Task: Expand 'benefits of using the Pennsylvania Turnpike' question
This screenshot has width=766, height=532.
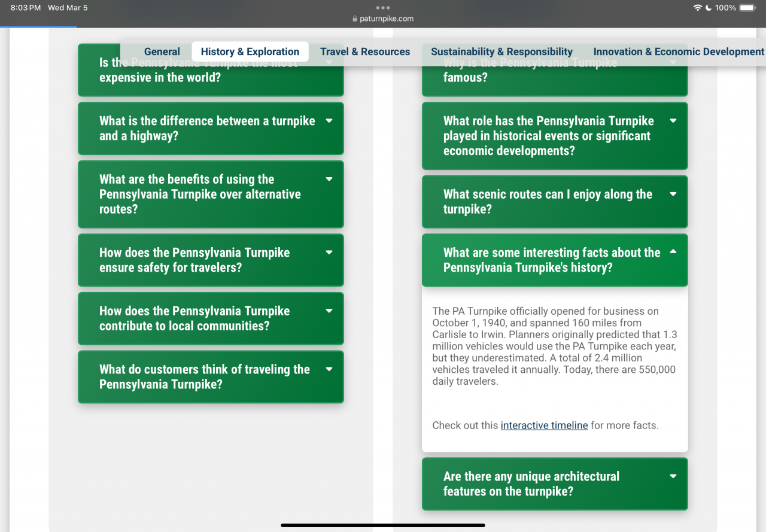Action: tap(211, 194)
